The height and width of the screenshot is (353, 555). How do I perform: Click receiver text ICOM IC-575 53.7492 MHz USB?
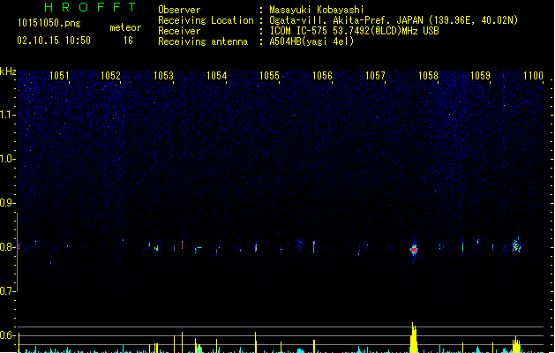354,31
